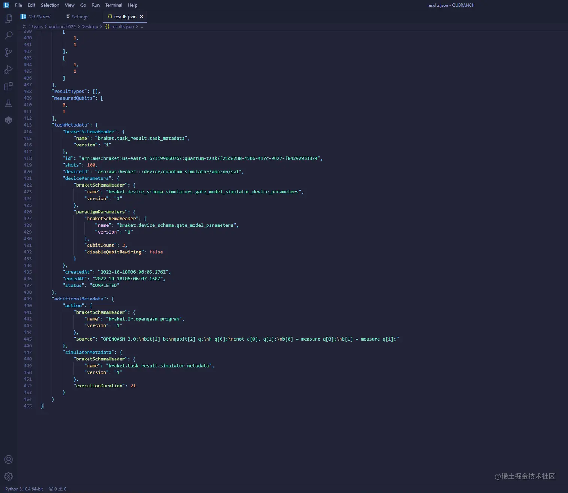The image size is (568, 493).
Task: Click the app logo icon in title bar
Action: pos(6,5)
